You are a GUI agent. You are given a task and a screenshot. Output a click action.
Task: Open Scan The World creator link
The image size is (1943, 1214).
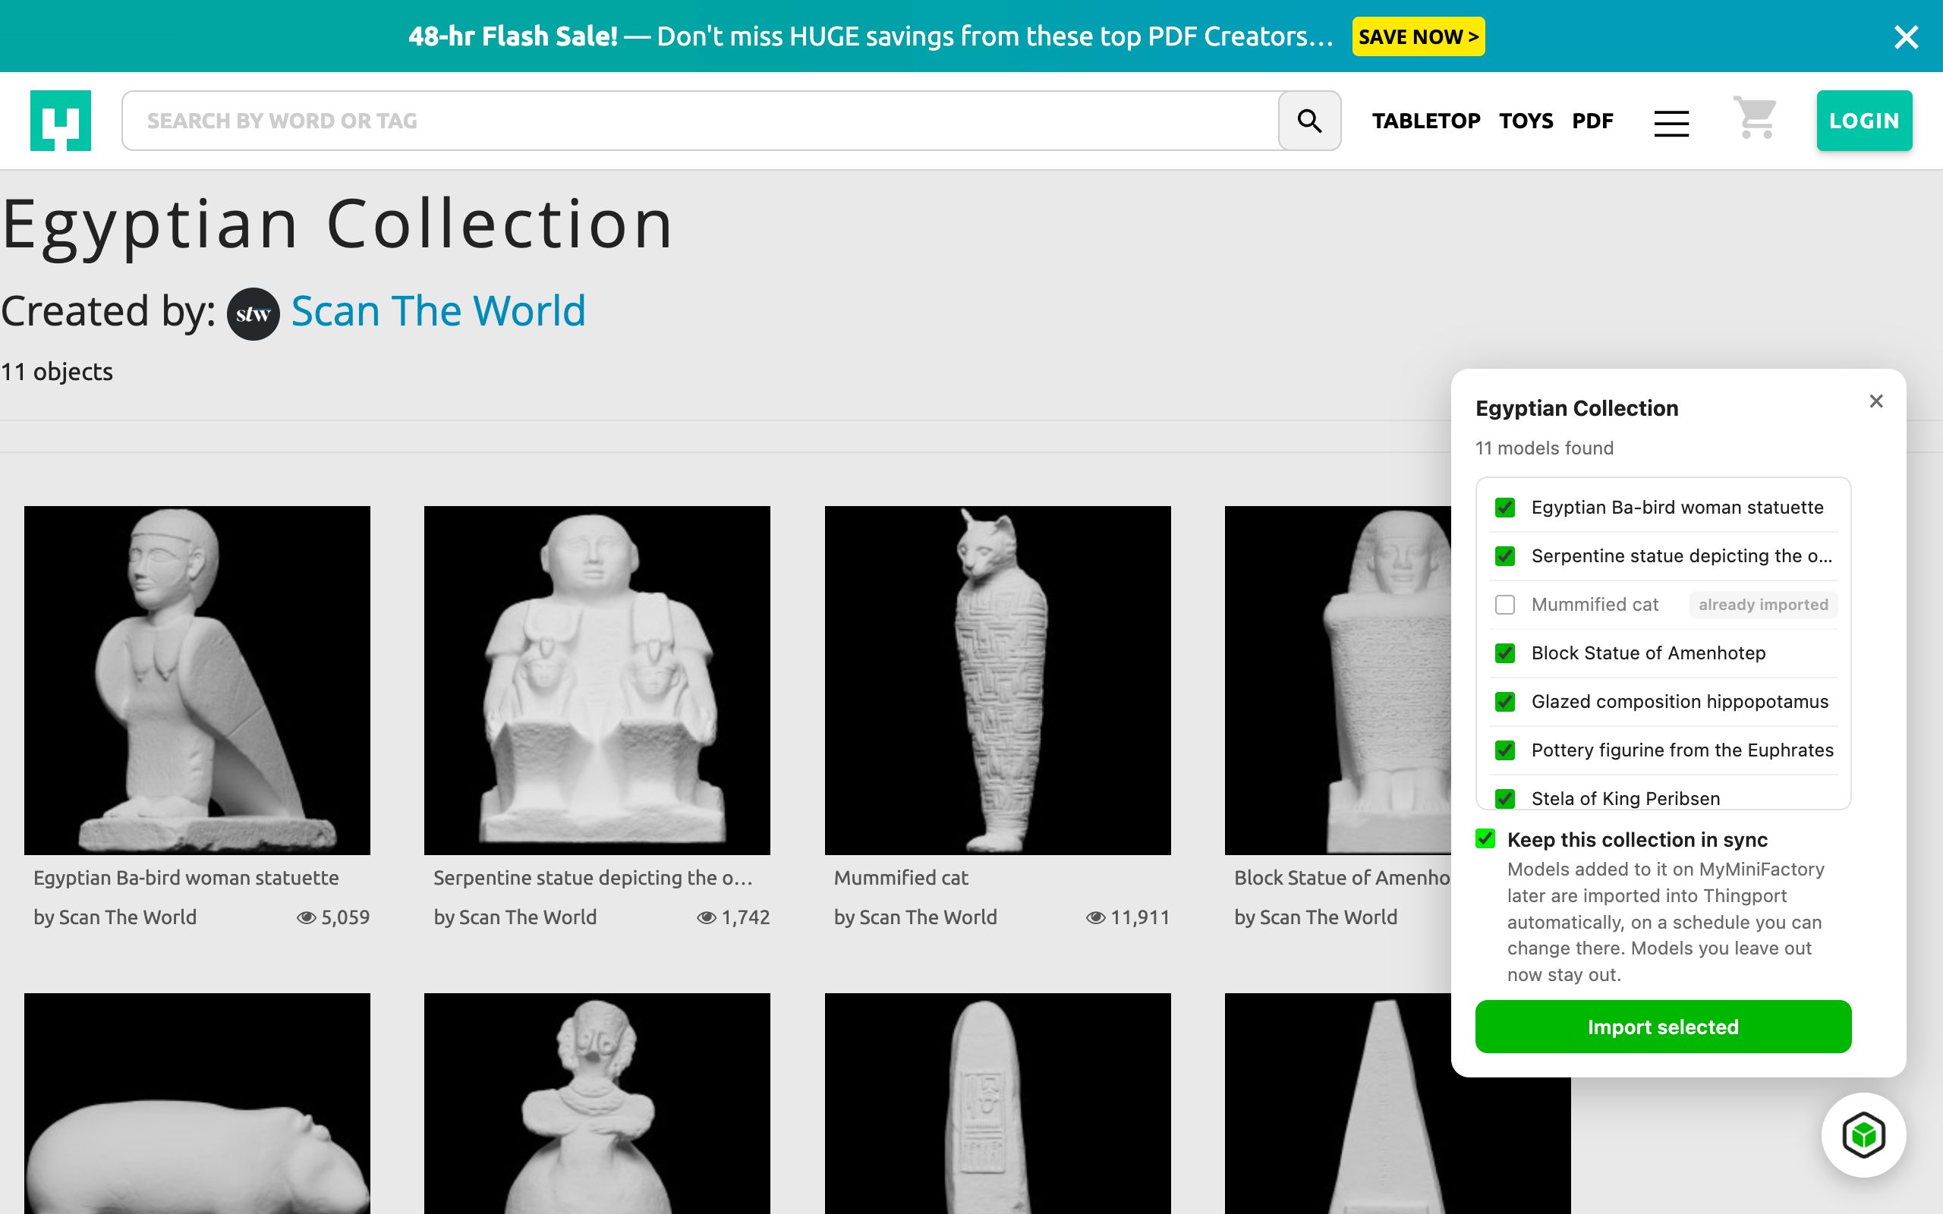point(439,311)
